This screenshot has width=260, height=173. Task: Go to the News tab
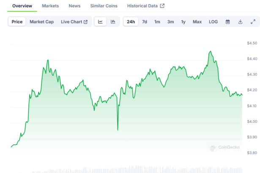(74, 6)
